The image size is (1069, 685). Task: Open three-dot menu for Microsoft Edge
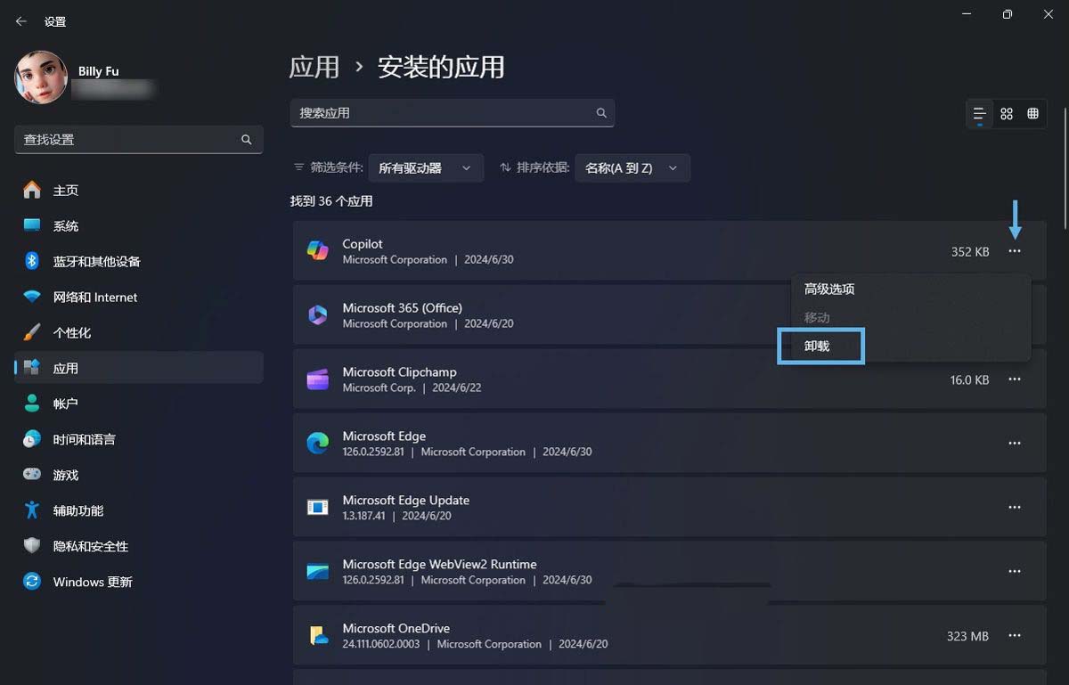click(1015, 444)
